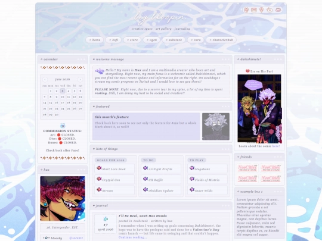The height and width of the screenshot is (241, 322).
Task: Click the 'Fields of Mistria' list item
Action: pyautogui.click(x=208, y=180)
